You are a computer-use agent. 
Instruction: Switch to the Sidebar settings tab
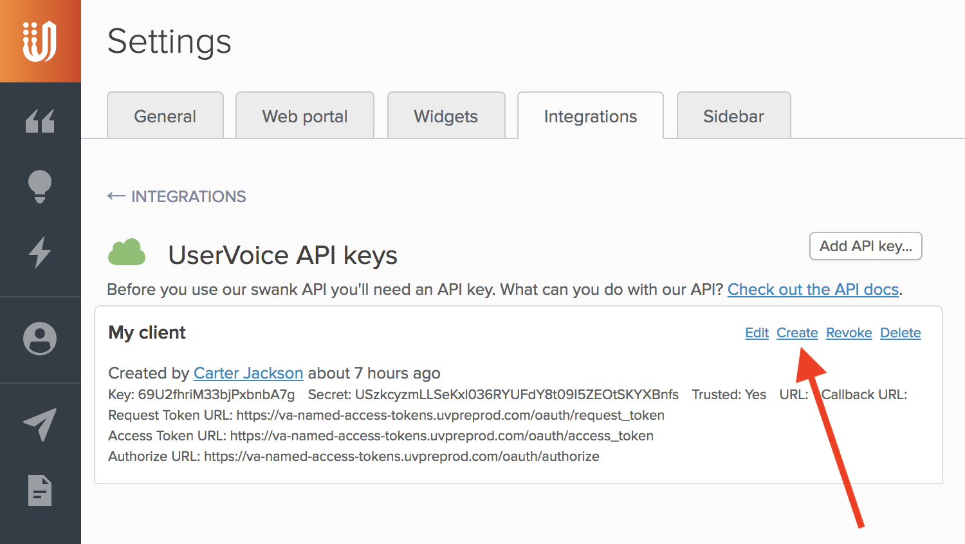click(733, 116)
